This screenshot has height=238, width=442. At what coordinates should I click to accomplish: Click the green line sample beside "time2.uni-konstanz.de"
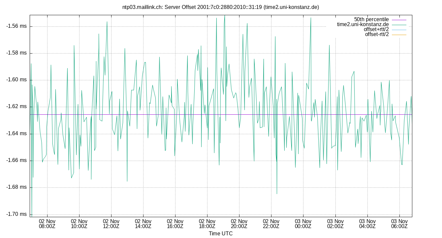tap(400, 24)
